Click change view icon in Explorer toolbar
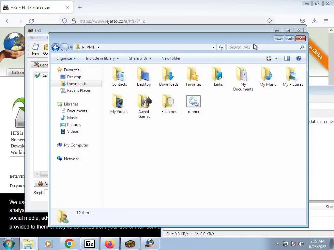The image size is (334, 250). pyautogui.click(x=269, y=58)
